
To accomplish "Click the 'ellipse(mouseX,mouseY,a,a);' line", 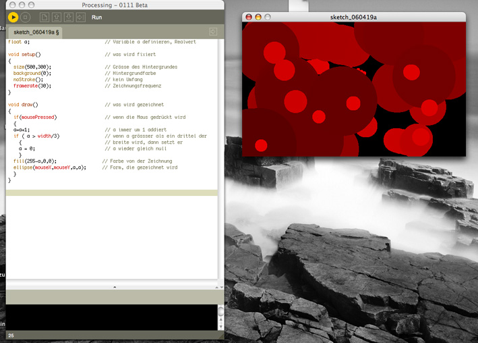I will [50, 167].
